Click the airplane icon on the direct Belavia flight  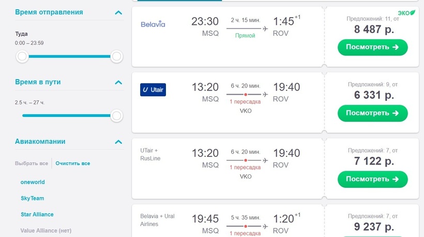pos(265,28)
